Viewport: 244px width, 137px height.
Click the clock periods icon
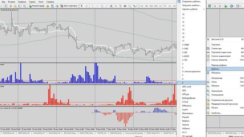pos(232,6)
